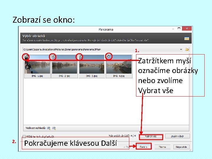Click the Velikost náhledů label
212x159 pixels.
[36, 128]
